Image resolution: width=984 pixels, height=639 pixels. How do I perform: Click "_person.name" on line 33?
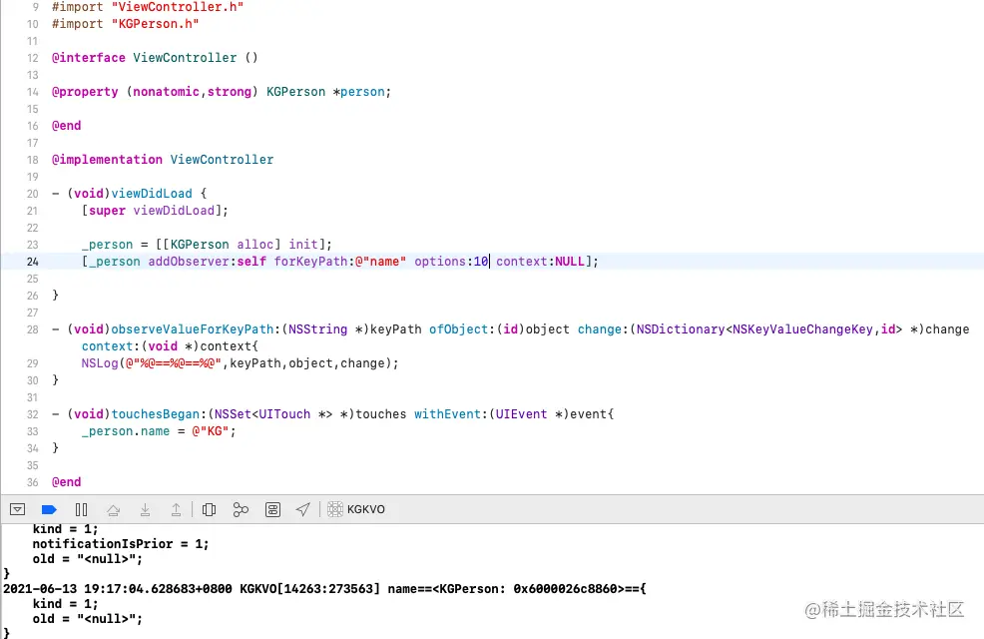coord(126,430)
